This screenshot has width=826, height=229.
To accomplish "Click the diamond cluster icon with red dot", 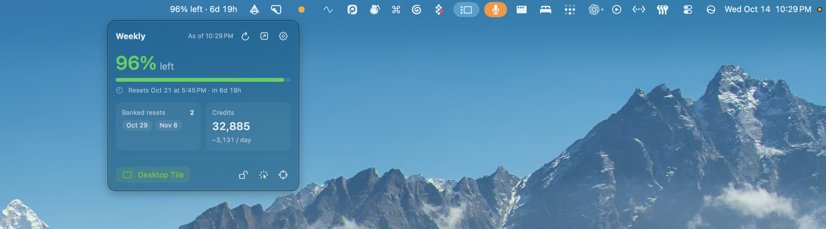I will coord(439,10).
